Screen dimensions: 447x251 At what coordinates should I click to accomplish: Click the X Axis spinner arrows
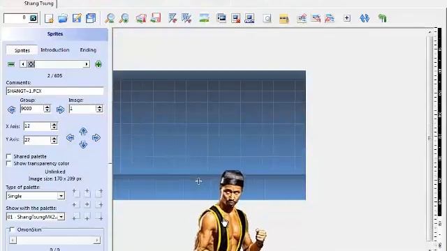click(x=54, y=126)
